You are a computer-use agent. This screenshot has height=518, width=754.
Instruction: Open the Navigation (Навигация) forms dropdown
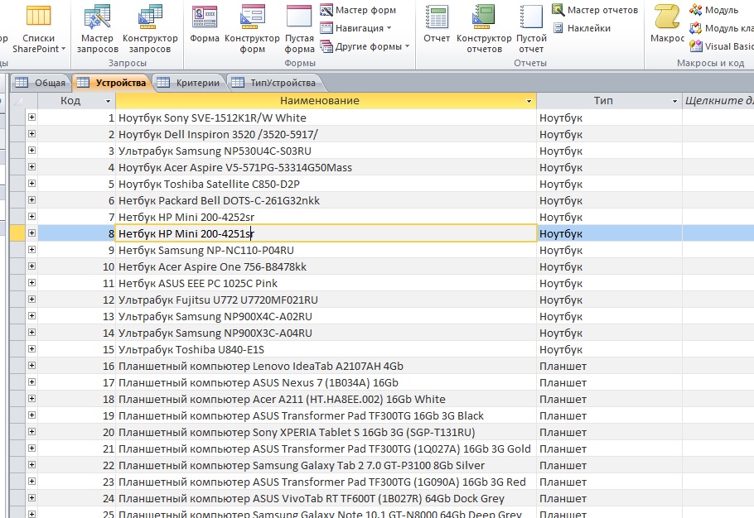tap(355, 28)
